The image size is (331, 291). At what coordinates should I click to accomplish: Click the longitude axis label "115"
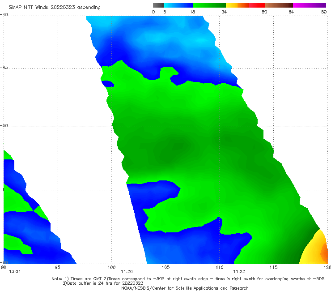(x=274, y=268)
